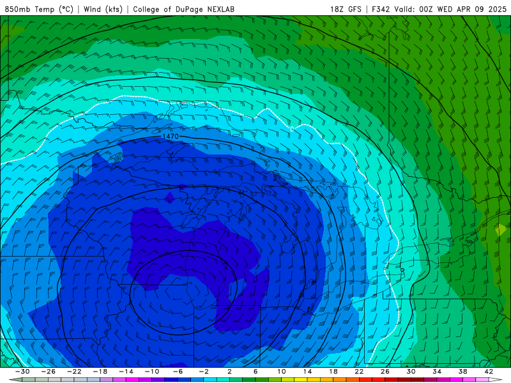Click the 'F342' forecast hour label
This screenshot has height=383, width=511.
coord(381,9)
